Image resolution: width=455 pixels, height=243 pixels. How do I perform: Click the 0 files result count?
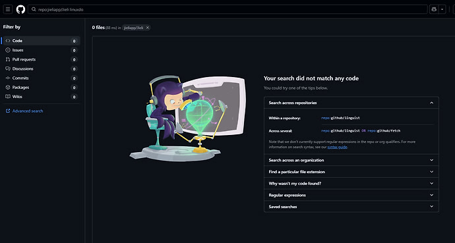[x=98, y=28]
